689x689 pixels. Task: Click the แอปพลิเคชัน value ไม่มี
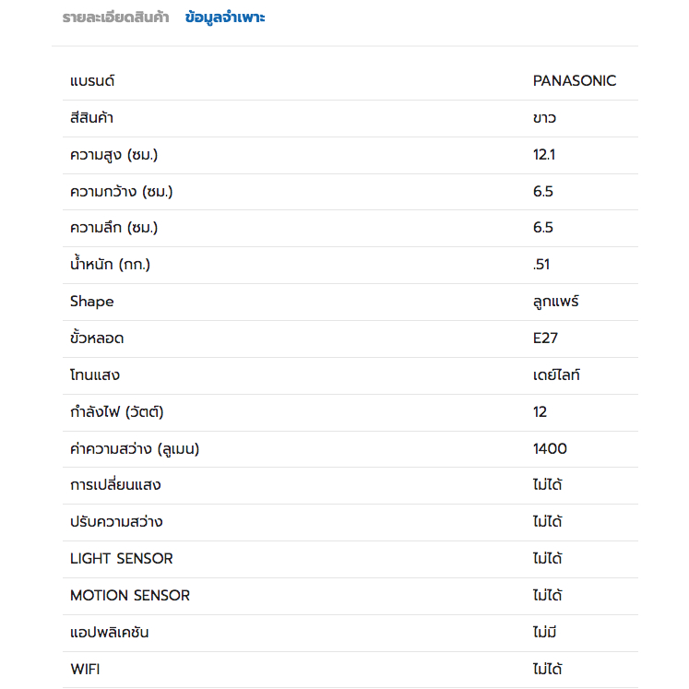point(544,632)
